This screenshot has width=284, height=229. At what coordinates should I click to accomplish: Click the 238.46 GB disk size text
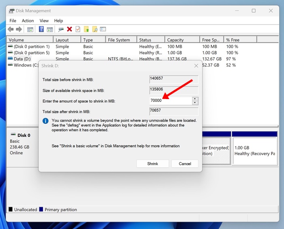coord(19,147)
